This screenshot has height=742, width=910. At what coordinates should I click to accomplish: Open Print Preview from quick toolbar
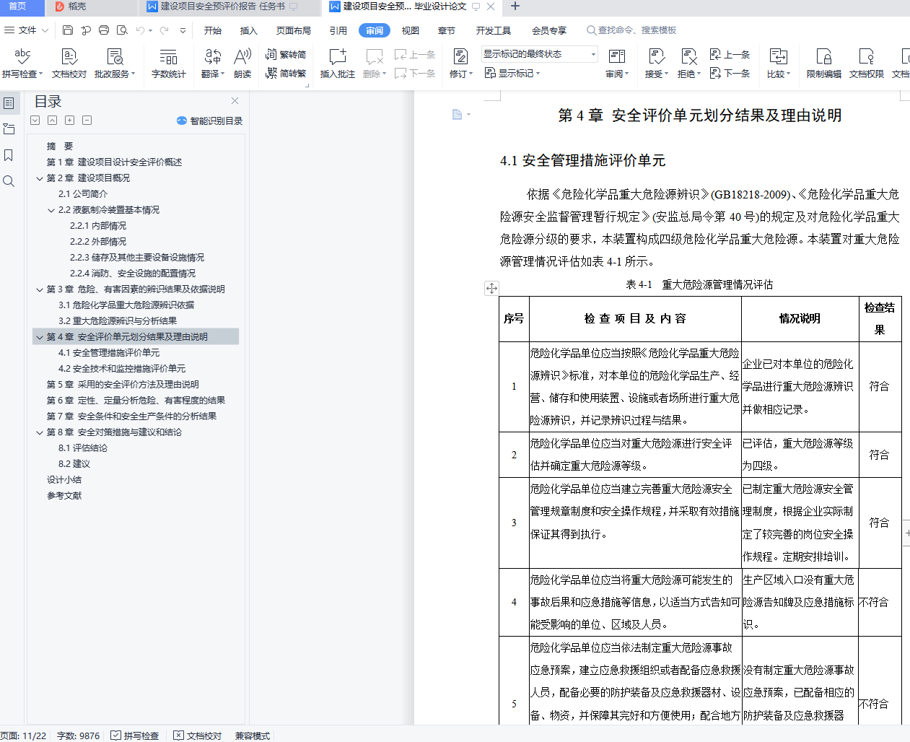(122, 30)
